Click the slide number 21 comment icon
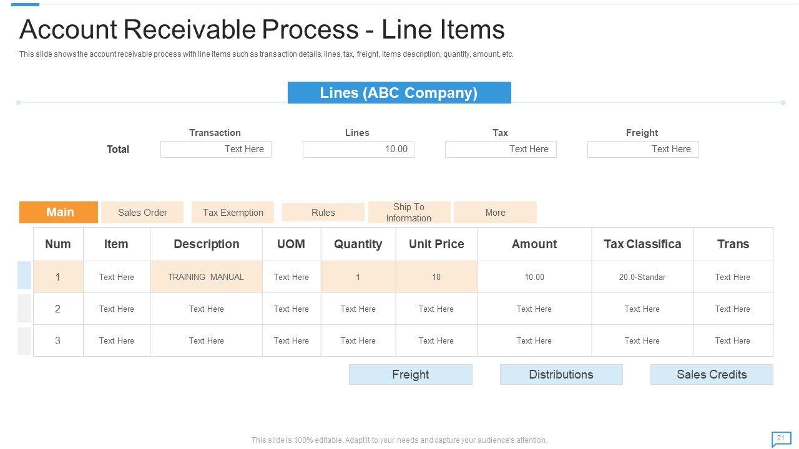Viewport: 799px width, 449px height. tap(780, 439)
